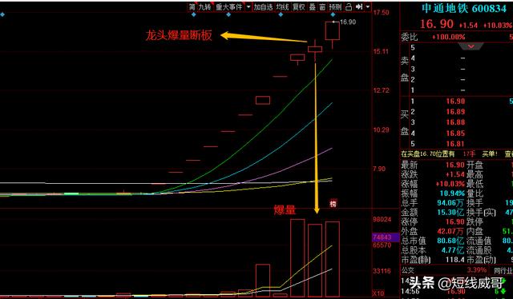Click 加自选 to add to watchlist
This screenshot has width=513, height=299.
[264, 7]
